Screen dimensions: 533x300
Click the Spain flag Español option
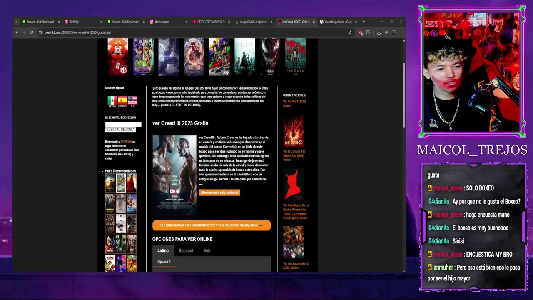click(122, 101)
